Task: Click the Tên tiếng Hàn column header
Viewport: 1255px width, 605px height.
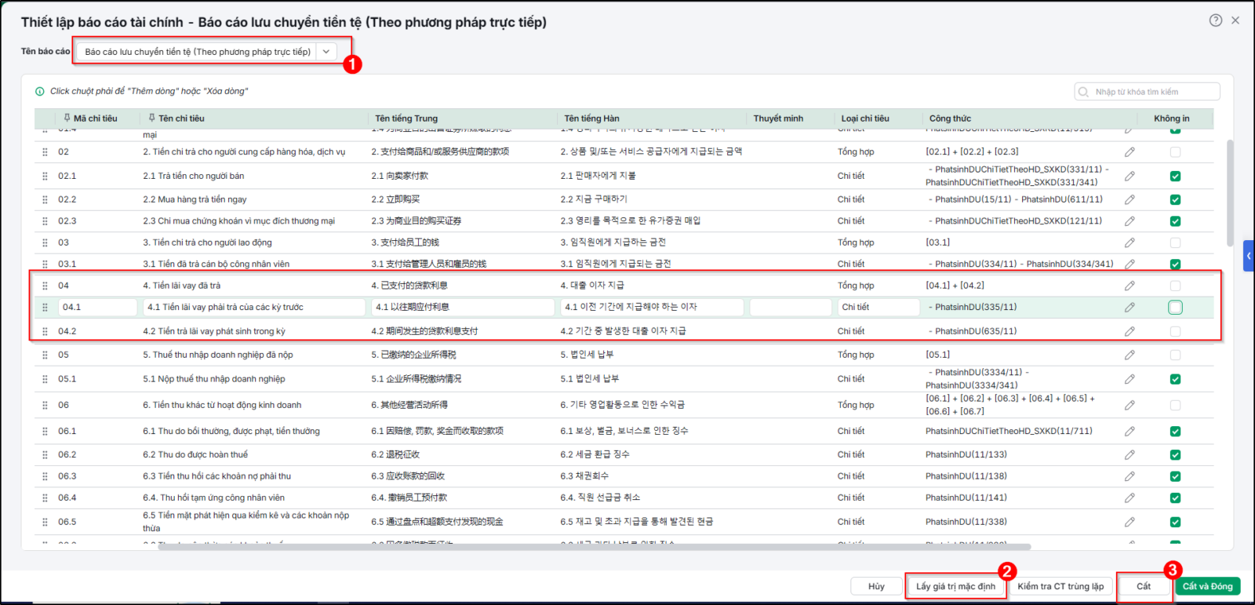Action: tap(591, 118)
